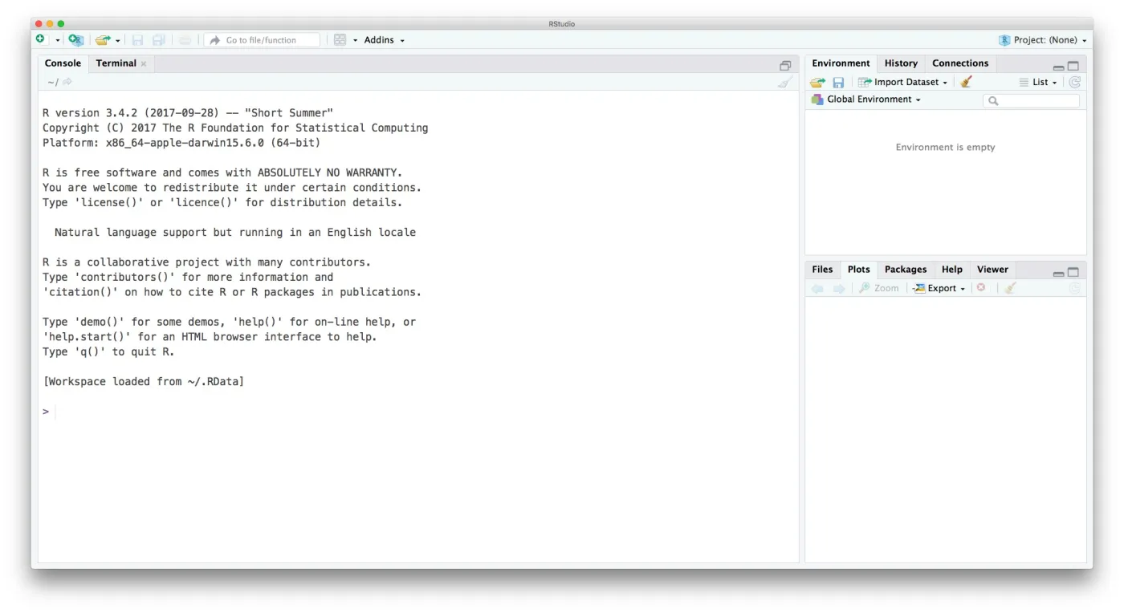
Task: Switch to the Files tab
Action: tap(822, 270)
